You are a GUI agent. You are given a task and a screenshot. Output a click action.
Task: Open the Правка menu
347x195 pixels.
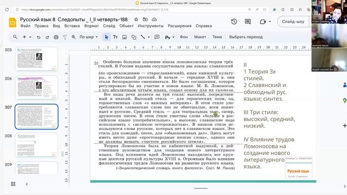(x=41, y=26)
